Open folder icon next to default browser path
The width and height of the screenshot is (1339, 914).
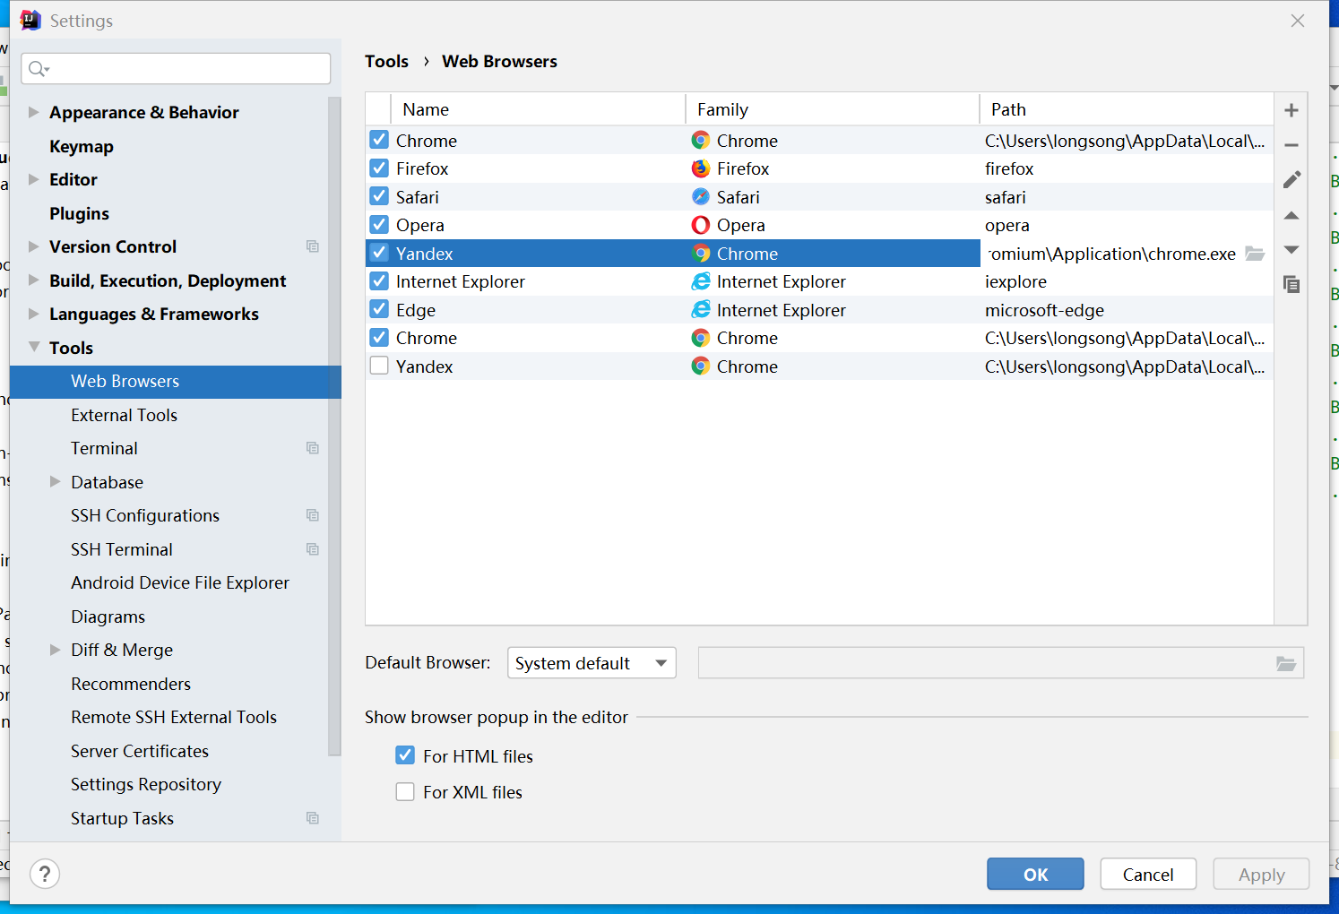pyautogui.click(x=1286, y=663)
